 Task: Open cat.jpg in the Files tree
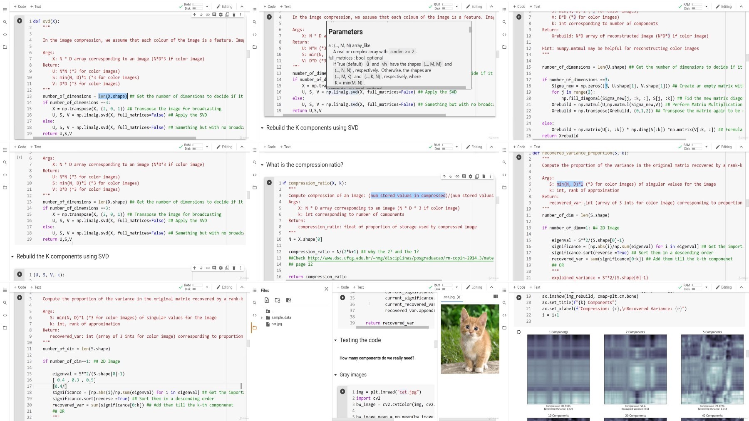coord(277,324)
